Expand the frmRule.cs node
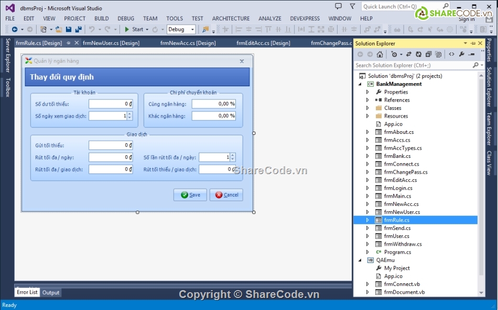Image resolution: width=498 pixels, height=310 pixels. tap(368, 220)
